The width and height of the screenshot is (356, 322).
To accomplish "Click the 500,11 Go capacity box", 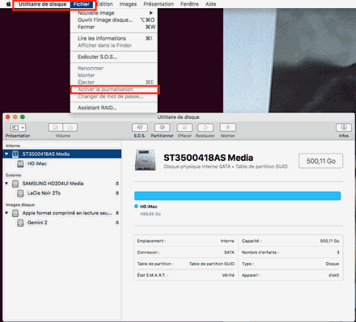I will [321, 161].
